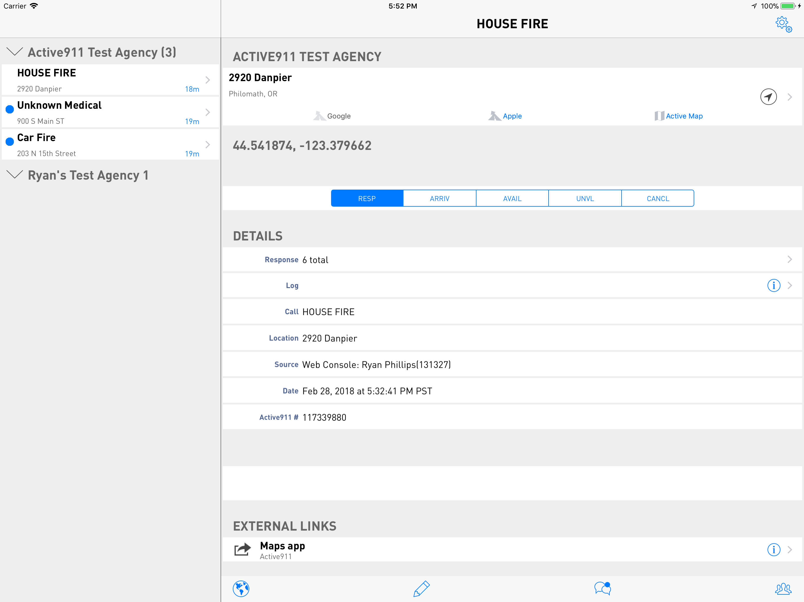Image resolution: width=804 pixels, height=602 pixels.
Task: Tap the info icon on Maps app row
Action: click(x=773, y=550)
